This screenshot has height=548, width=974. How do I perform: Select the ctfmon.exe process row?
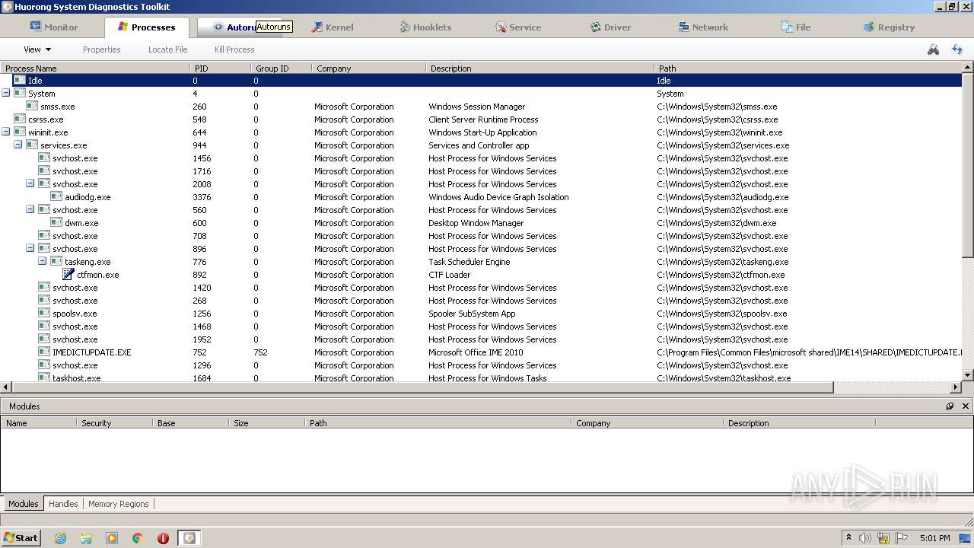point(481,275)
